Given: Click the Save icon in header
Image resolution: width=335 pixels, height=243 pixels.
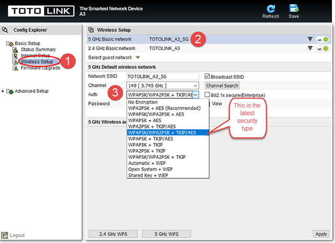Looking at the screenshot, I should coord(294,8).
